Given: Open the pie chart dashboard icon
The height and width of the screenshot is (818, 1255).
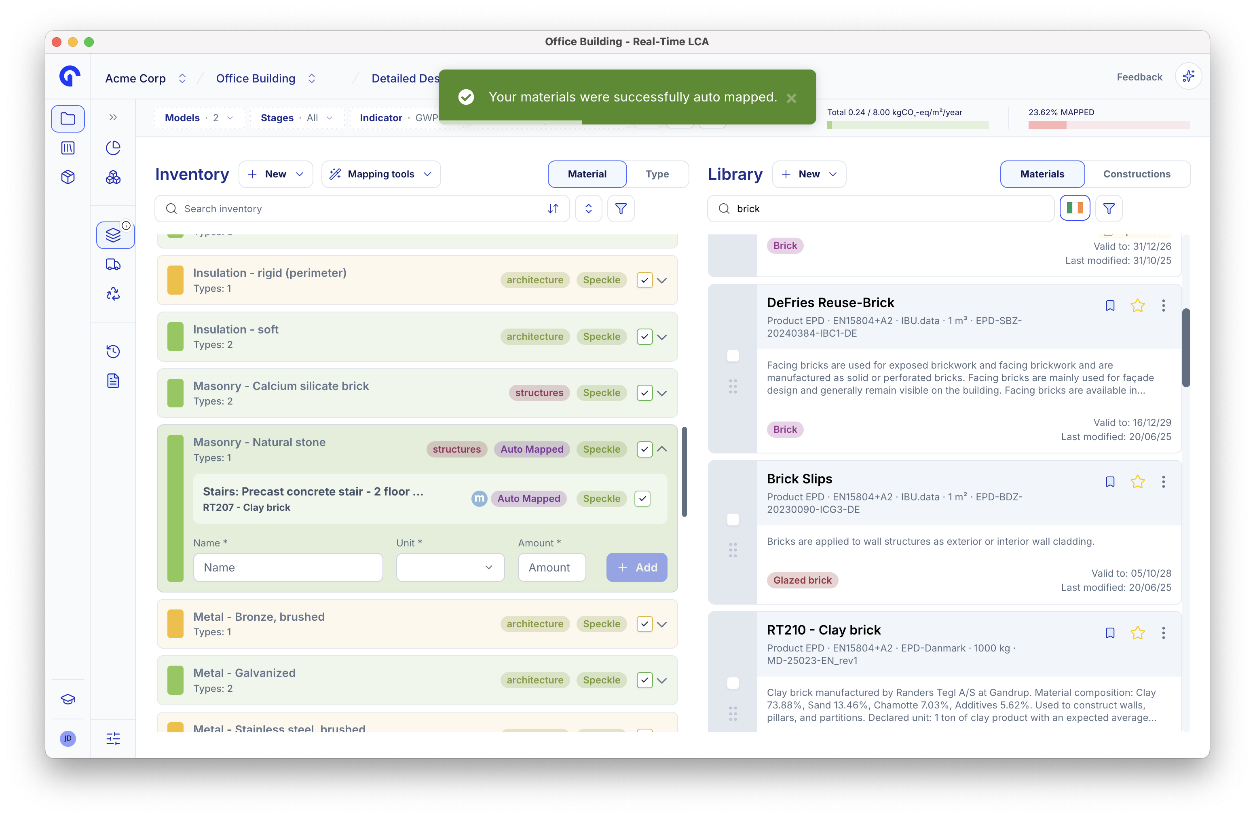Looking at the screenshot, I should (x=113, y=148).
